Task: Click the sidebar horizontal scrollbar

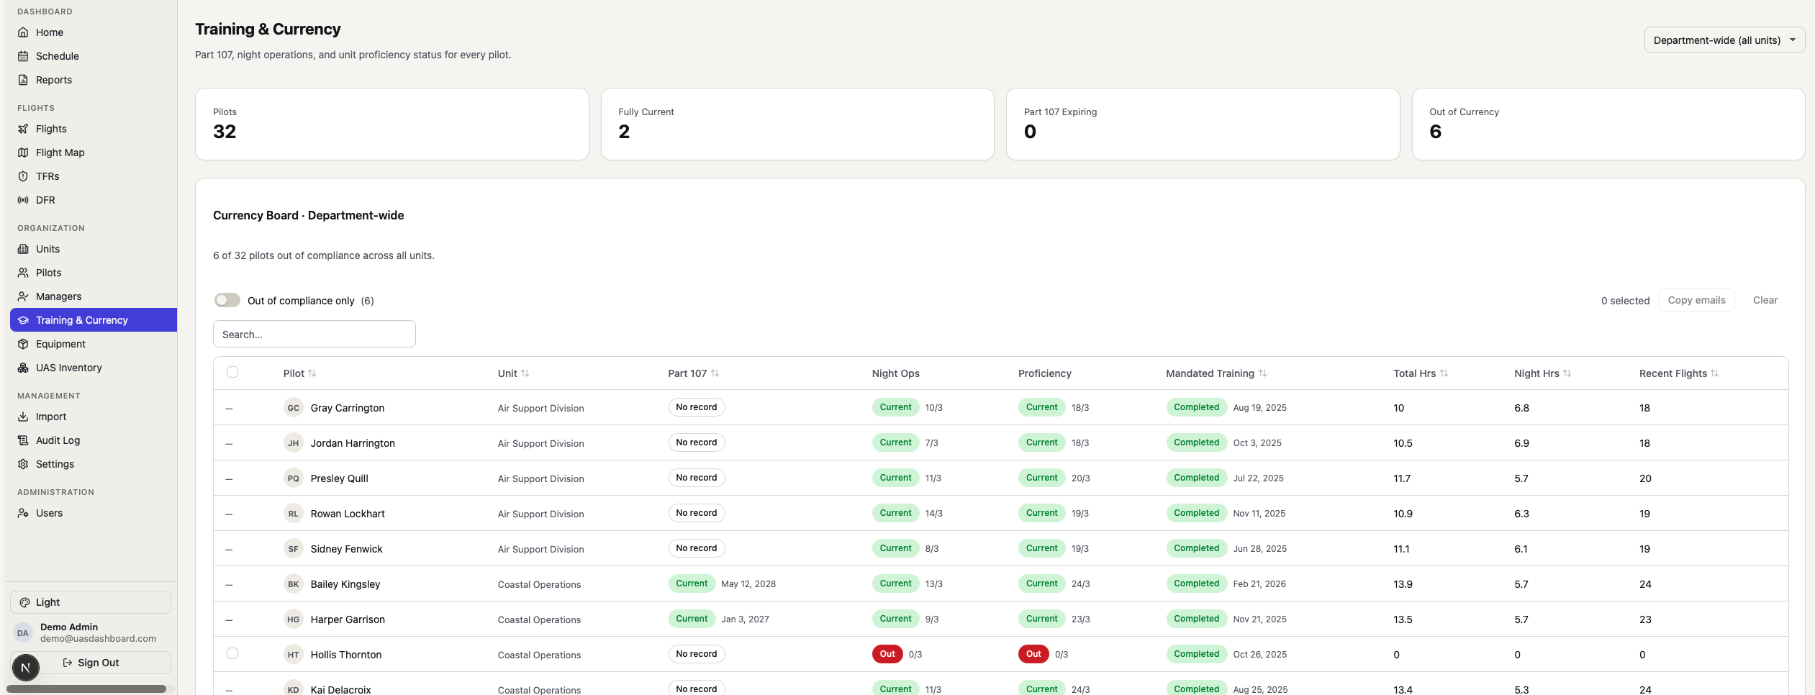Action: [x=86, y=689]
